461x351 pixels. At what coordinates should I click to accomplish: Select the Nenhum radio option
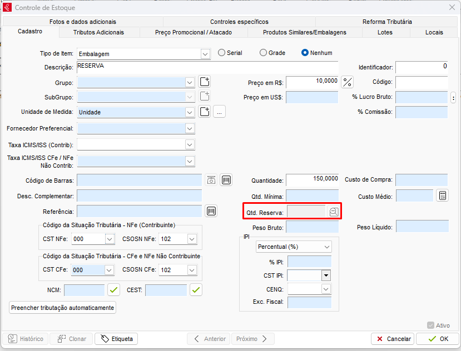305,53
